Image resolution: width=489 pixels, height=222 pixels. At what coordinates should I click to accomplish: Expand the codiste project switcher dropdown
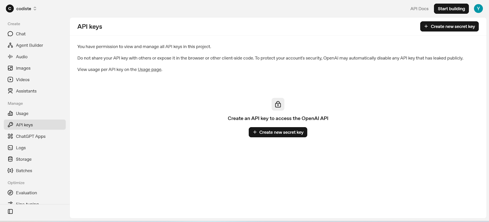(x=35, y=9)
